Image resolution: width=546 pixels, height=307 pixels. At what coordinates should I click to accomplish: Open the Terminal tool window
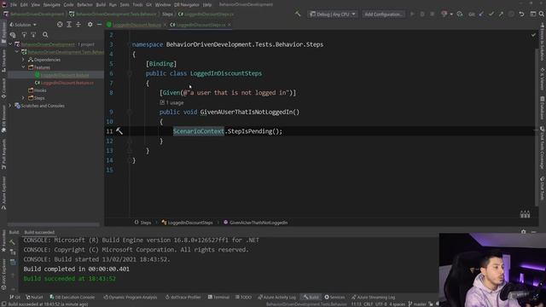[x=218, y=298]
